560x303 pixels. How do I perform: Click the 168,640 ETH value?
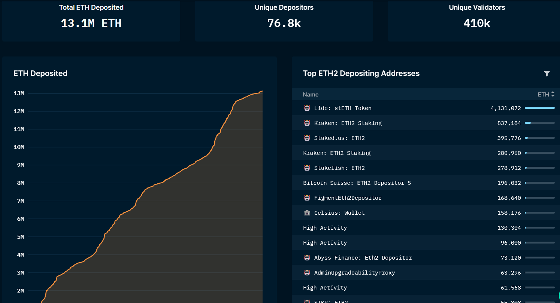509,198
